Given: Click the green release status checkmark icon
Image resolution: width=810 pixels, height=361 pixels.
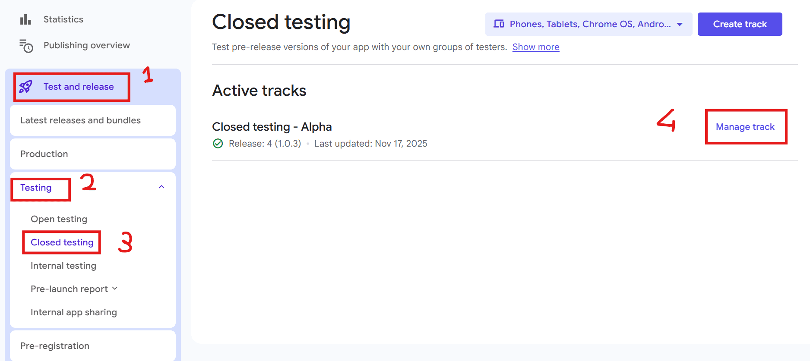Looking at the screenshot, I should click(x=218, y=144).
